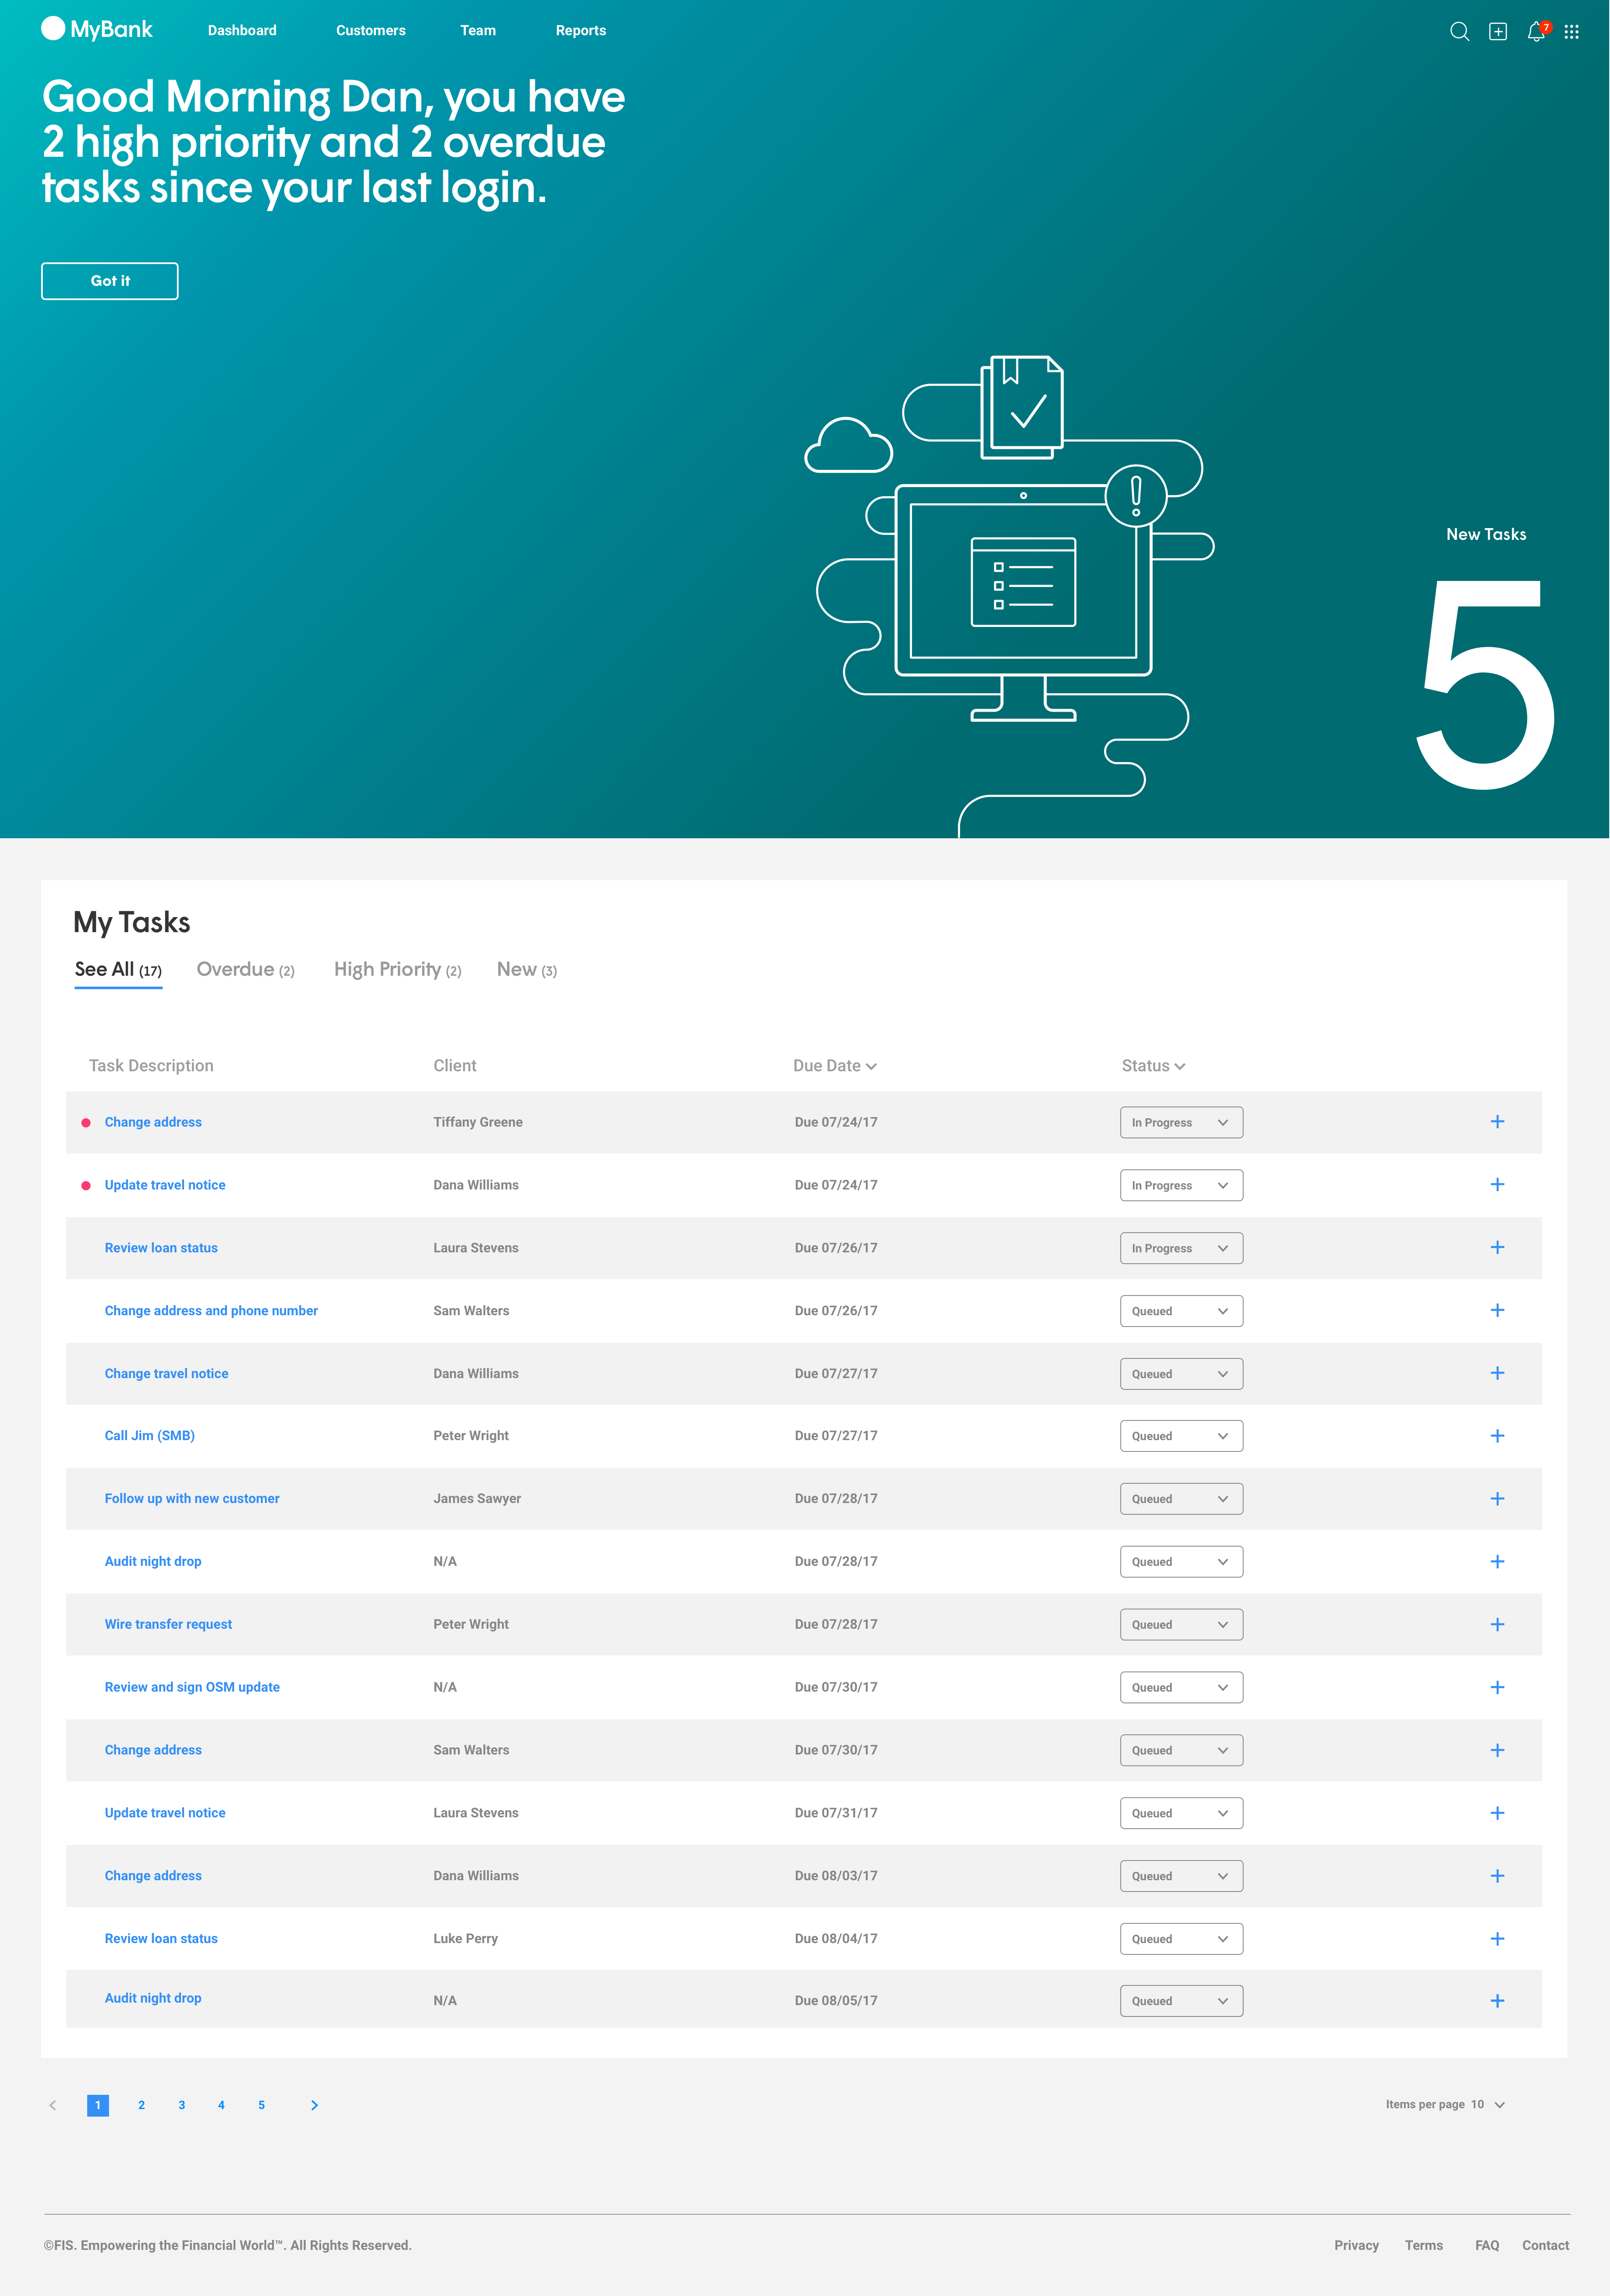Go to next page using right arrow
This screenshot has height=2296, width=1610.
click(314, 2105)
